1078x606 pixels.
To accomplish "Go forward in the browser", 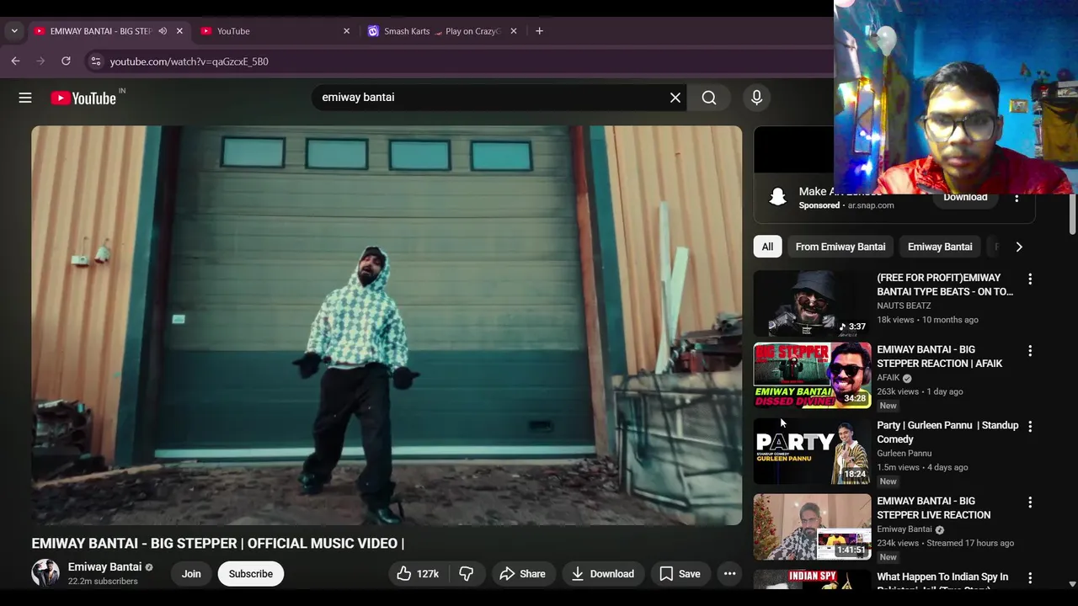I will point(40,61).
